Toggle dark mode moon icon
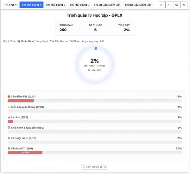The height and width of the screenshot is (174, 190). point(176,5)
